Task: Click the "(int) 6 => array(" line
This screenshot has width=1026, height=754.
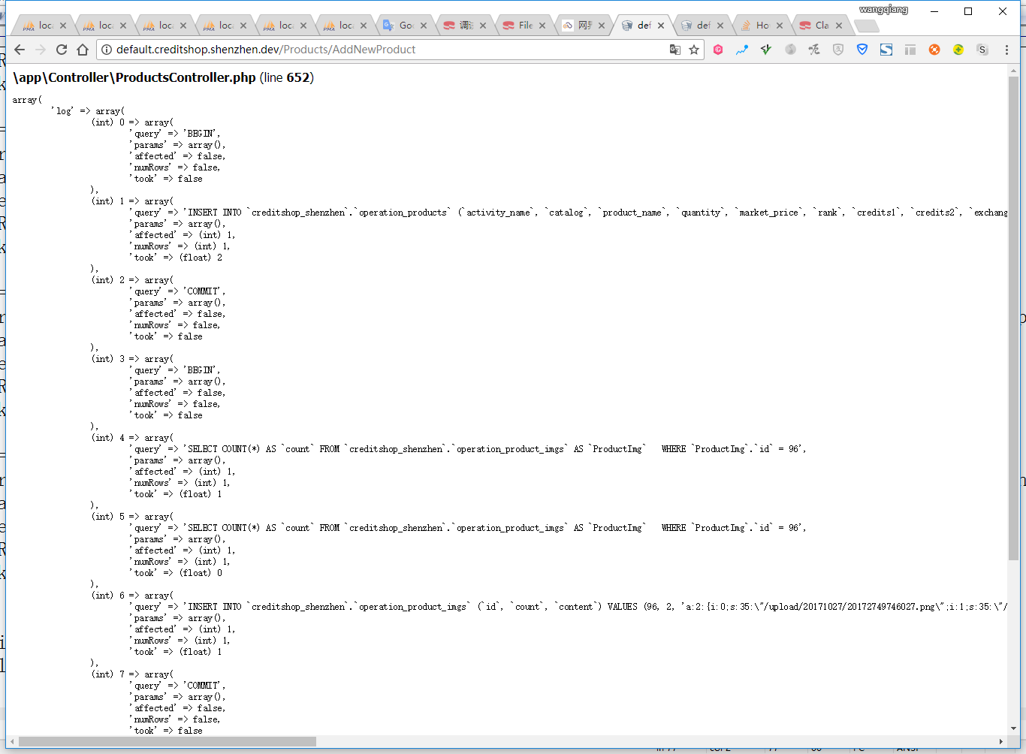Action: [133, 596]
